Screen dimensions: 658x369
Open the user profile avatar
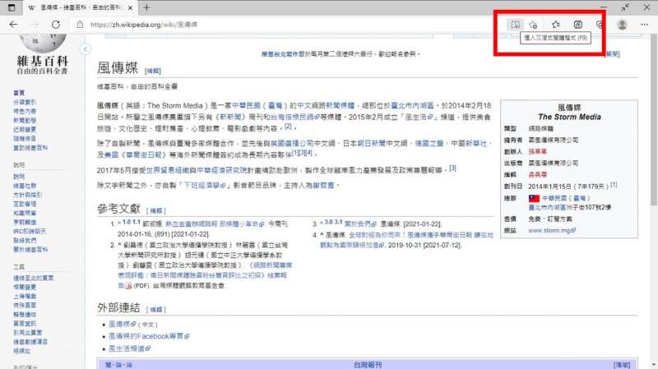(623, 25)
